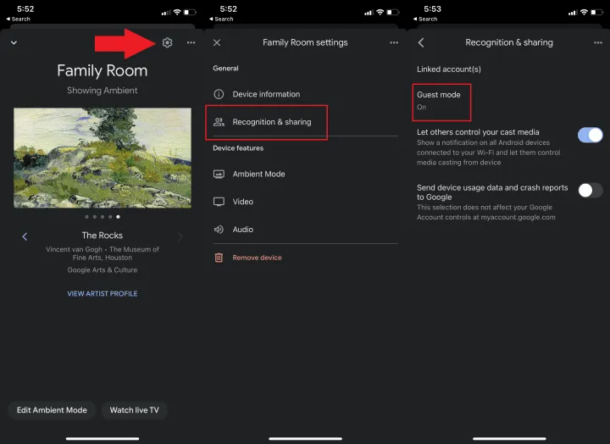Enable Send device usage data toggle

[x=590, y=191]
